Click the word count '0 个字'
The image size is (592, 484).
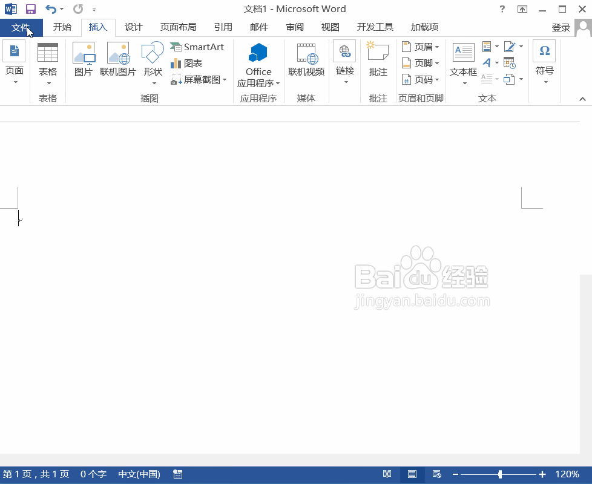pos(93,474)
